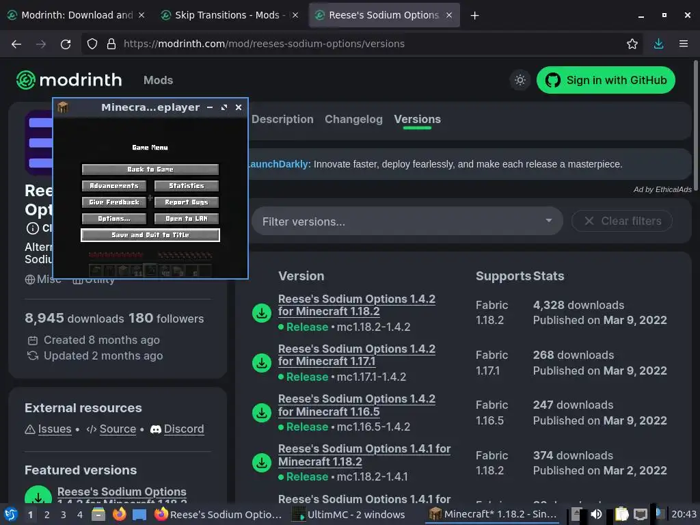Open the Source code link
Viewport: 700px width, 525px height.
118,429
